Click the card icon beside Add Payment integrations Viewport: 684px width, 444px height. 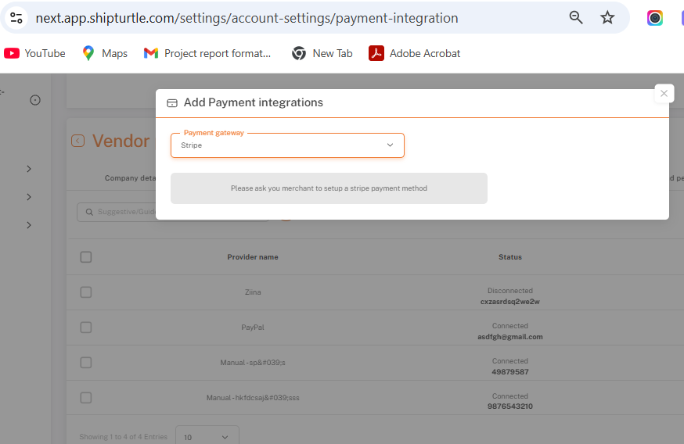[172, 103]
